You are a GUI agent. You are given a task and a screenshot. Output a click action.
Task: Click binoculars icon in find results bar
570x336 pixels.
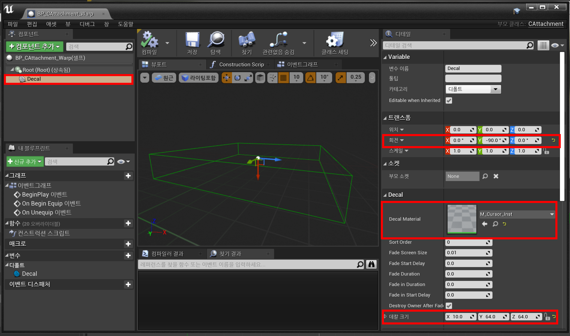pos(371,264)
